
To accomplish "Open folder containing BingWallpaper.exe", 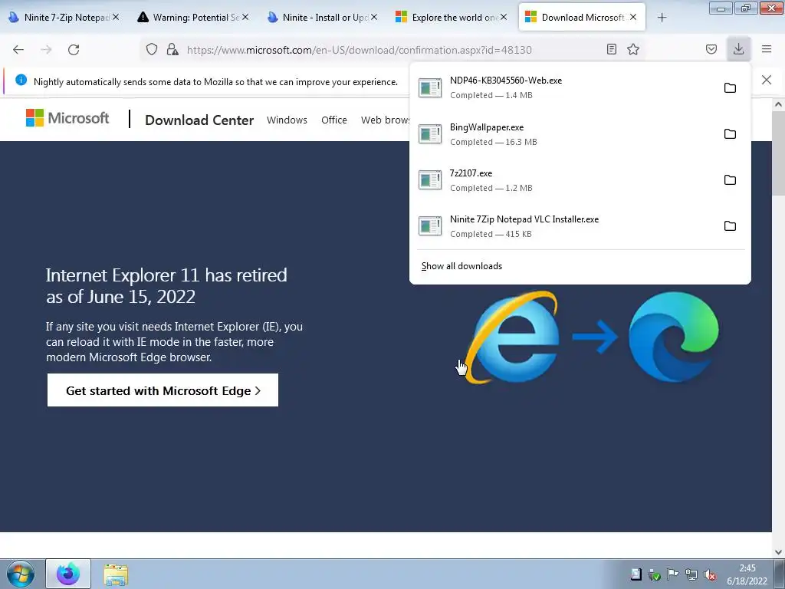I will click(x=730, y=133).
